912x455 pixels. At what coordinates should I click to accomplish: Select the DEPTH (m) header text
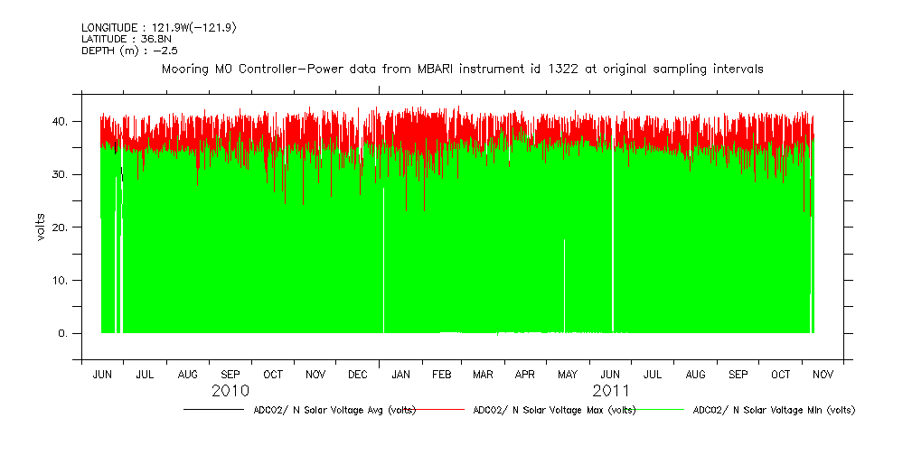[x=129, y=51]
